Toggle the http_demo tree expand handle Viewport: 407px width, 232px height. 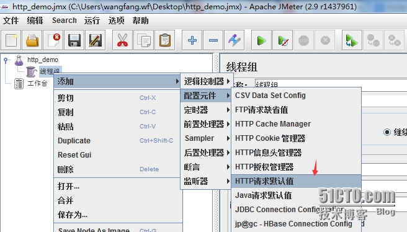point(6,60)
